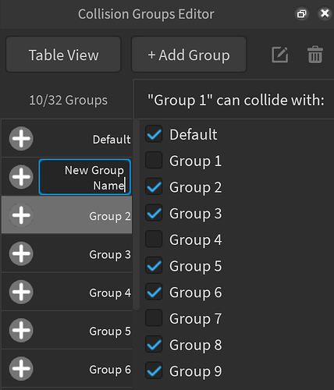Image resolution: width=334 pixels, height=390 pixels.
Task: Click the plus icon next to Group 5
Action: 21,330
